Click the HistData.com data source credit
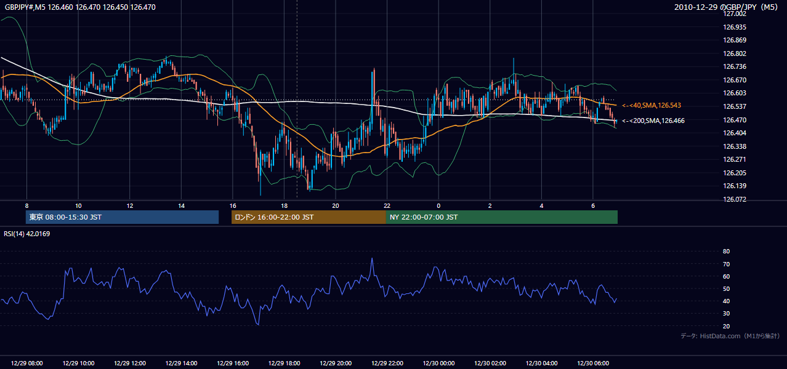 point(730,336)
